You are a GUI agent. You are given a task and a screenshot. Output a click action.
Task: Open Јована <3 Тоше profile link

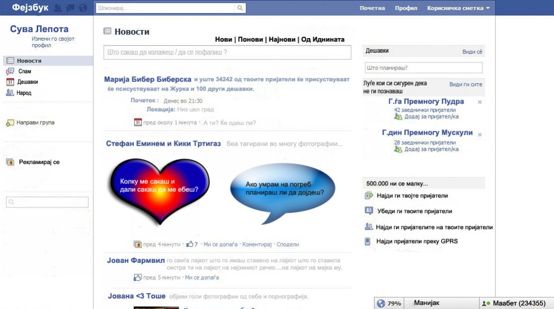click(137, 296)
